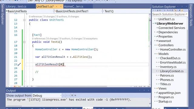The width and height of the screenshot is (194, 109).
Task: Select LibraryContext.cs in Solution Explorer
Action: tap(172, 71)
